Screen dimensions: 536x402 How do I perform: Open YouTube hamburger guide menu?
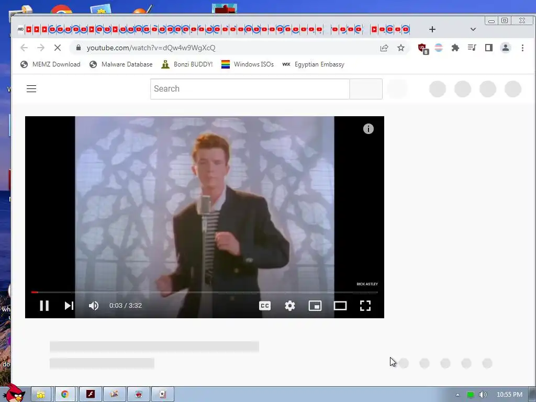pyautogui.click(x=31, y=89)
